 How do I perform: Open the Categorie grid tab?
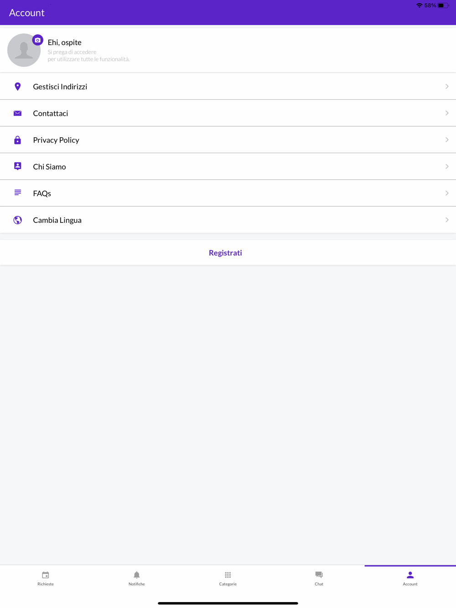tap(228, 578)
